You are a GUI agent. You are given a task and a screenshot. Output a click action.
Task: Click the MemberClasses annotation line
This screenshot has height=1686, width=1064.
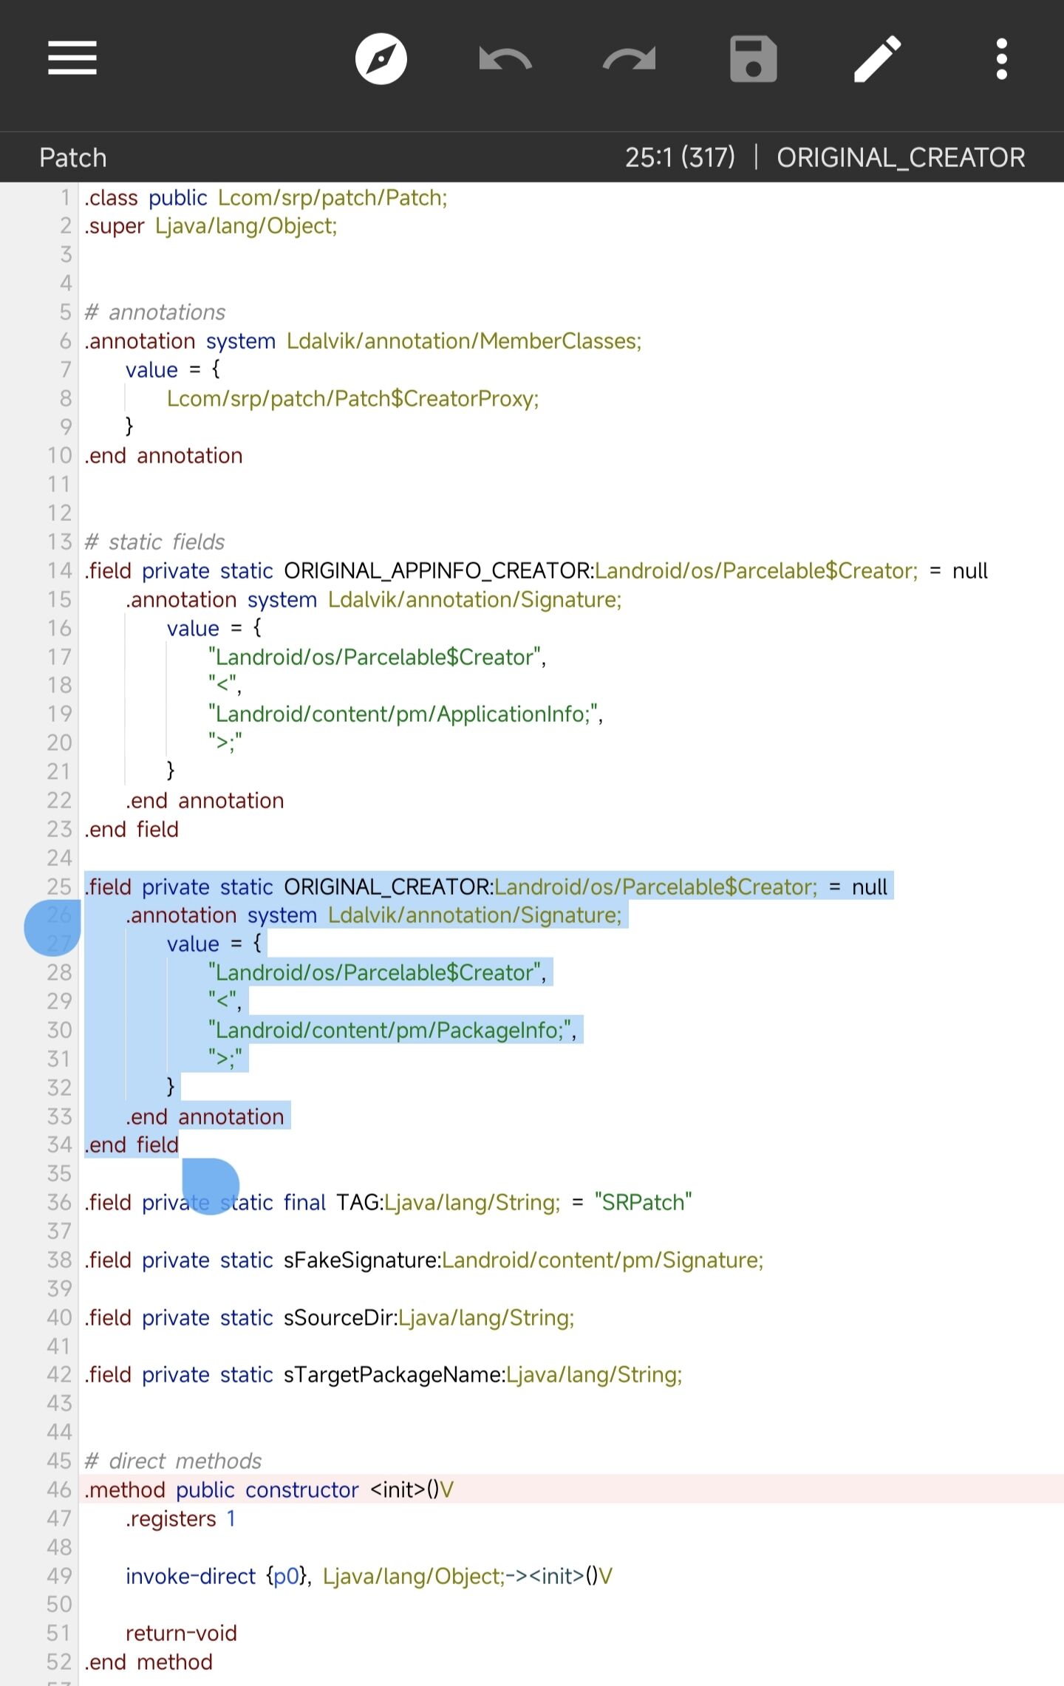363,341
